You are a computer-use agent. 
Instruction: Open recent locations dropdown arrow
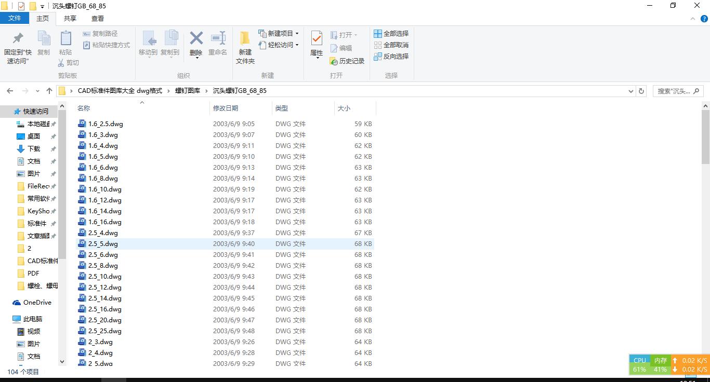[x=37, y=91]
